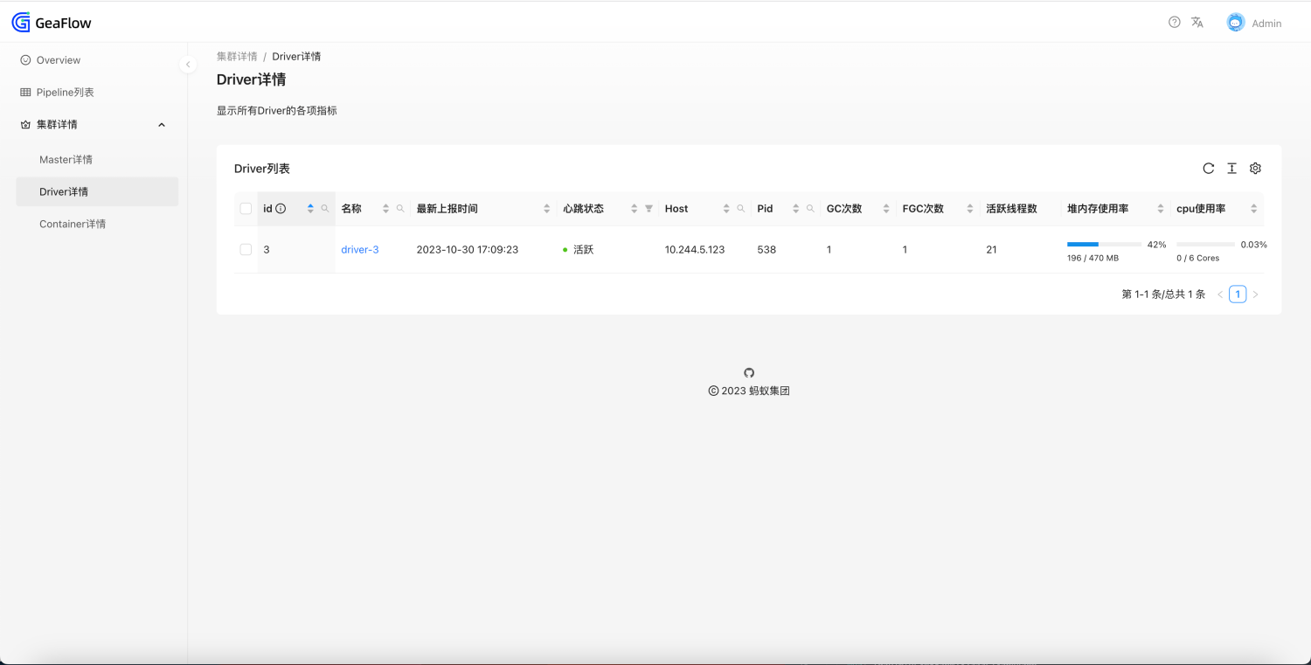Select all rows with header checkbox
This screenshot has height=665, width=1311.
(x=246, y=209)
